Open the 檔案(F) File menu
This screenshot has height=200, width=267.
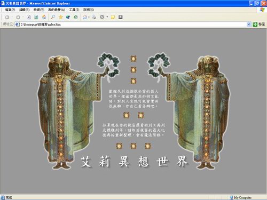click(10, 10)
